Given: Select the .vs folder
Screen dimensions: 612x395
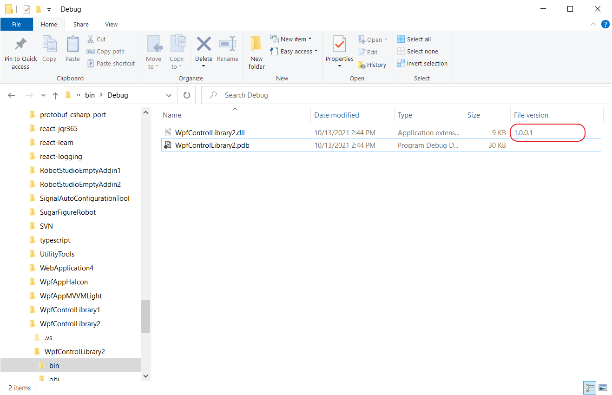Looking at the screenshot, I should click(48, 338).
